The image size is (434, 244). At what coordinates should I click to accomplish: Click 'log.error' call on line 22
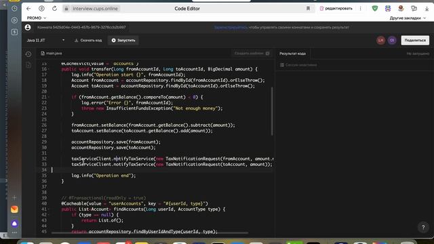92,103
